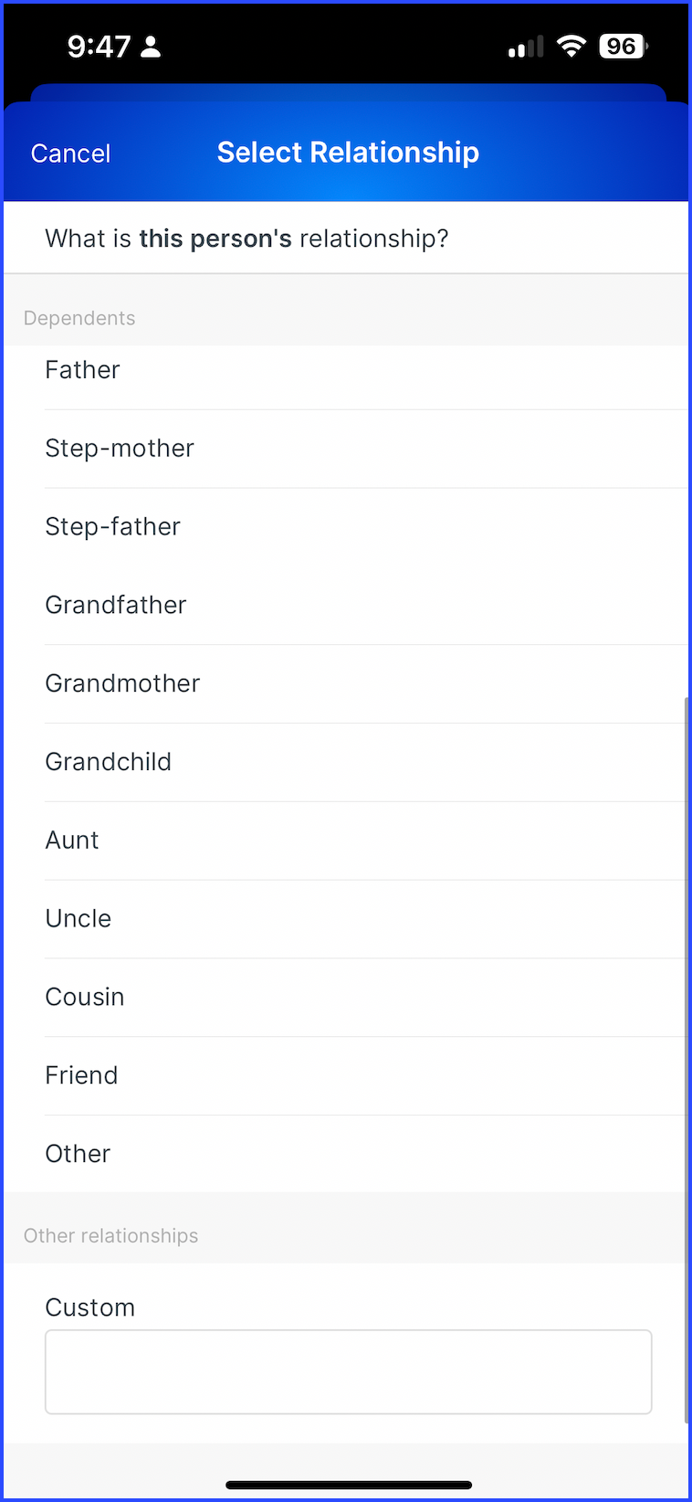Image resolution: width=692 pixels, height=1502 pixels.
Task: Choose the Grandchild option
Action: tap(347, 763)
